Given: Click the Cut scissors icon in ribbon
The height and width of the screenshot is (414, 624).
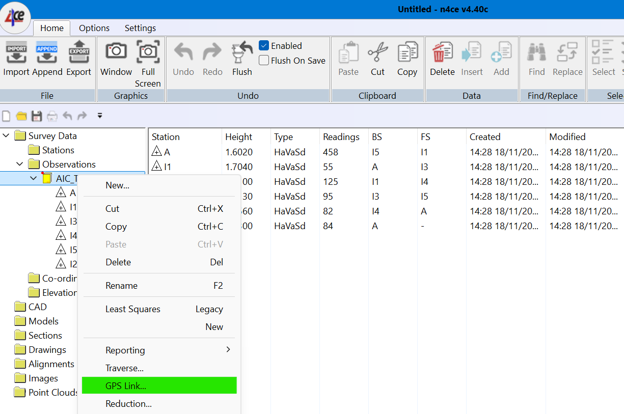Looking at the screenshot, I should coord(377,51).
